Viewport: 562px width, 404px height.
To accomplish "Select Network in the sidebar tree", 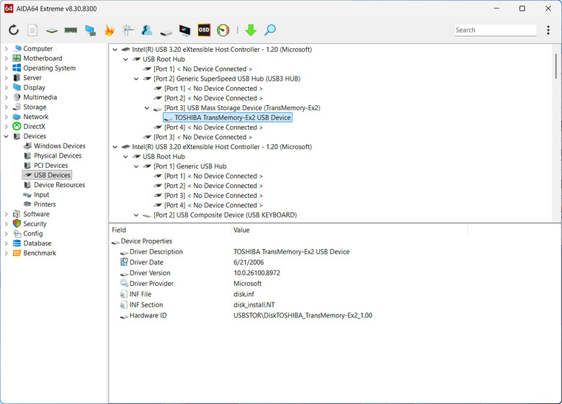I will (x=36, y=117).
